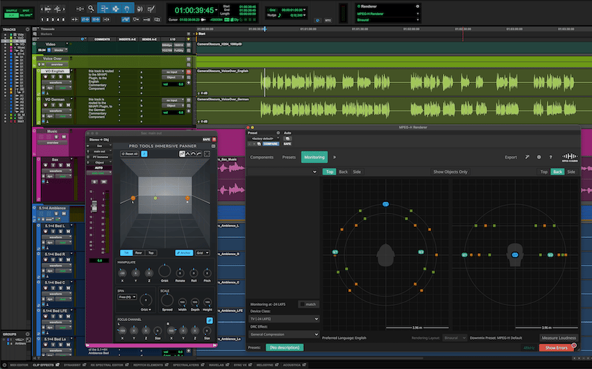Toggle the Z button in Immersive Panner
The height and width of the screenshot is (369, 592).
144,154
